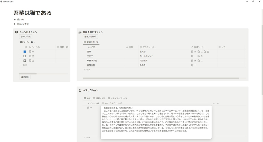Click the page title 吾輩は猫である
The image size is (263, 142).
(33, 13)
